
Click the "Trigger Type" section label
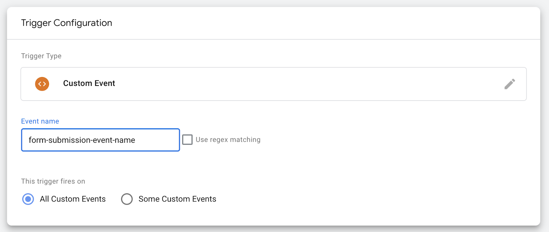click(41, 56)
